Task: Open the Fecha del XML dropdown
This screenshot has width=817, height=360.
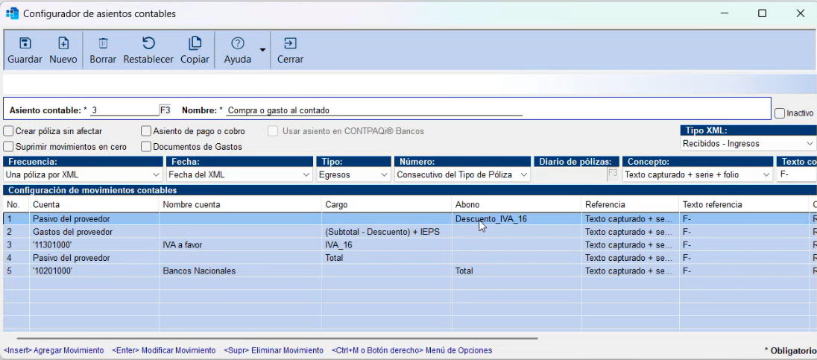Action: click(x=239, y=174)
